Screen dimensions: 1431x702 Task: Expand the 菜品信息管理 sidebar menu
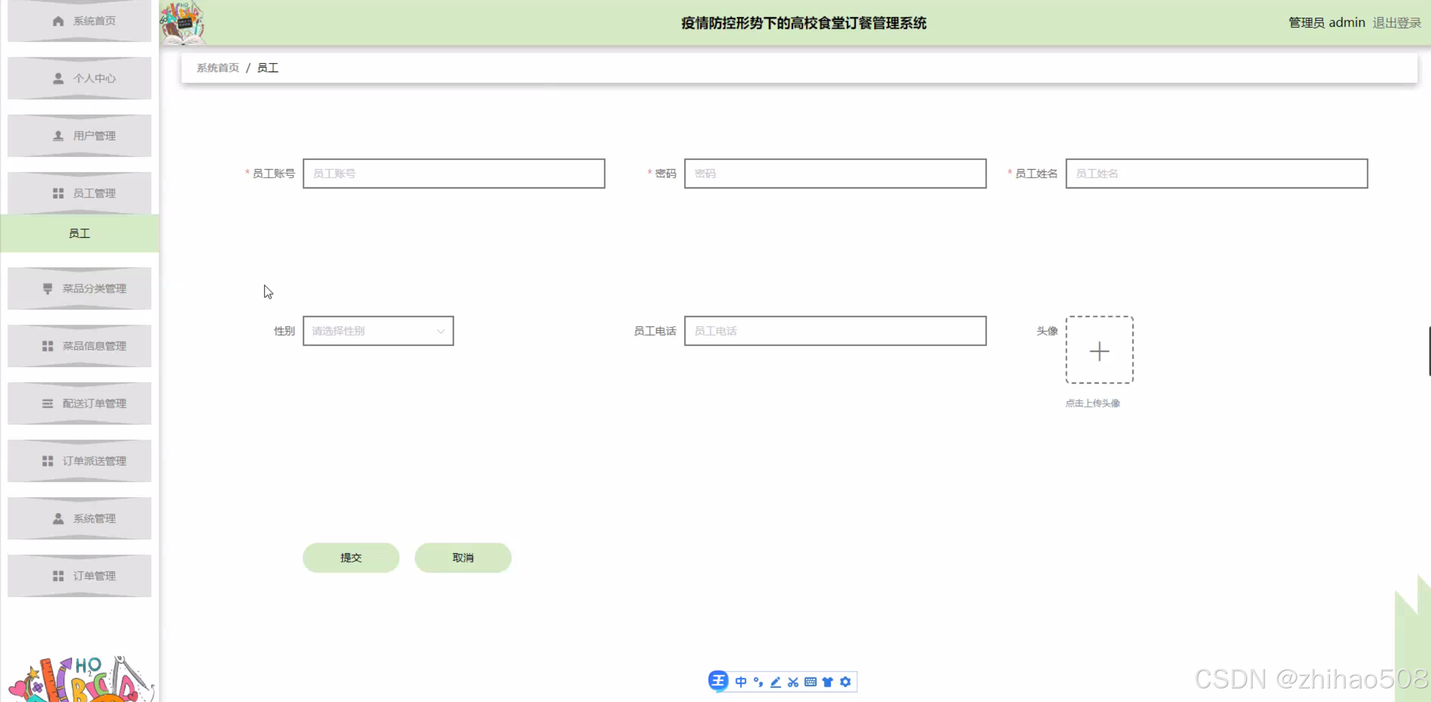[x=79, y=346]
